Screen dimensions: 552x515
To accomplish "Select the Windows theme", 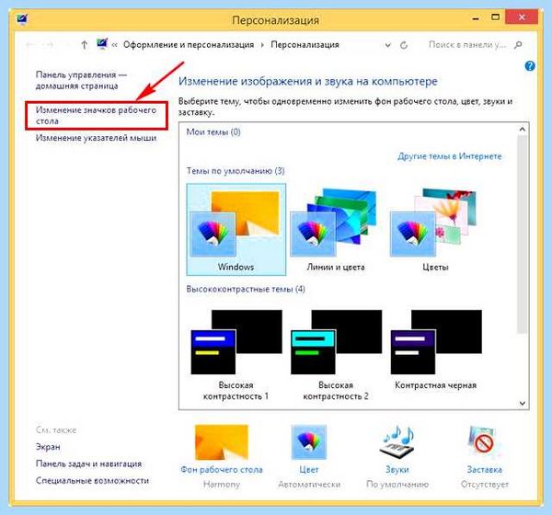I will coord(236,230).
